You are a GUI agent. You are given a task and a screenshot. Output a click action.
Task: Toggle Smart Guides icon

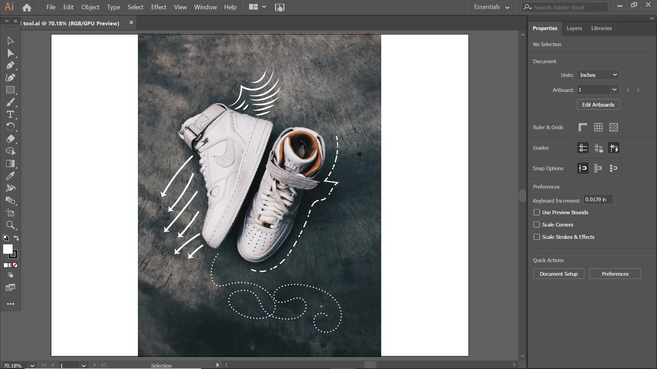[614, 148]
